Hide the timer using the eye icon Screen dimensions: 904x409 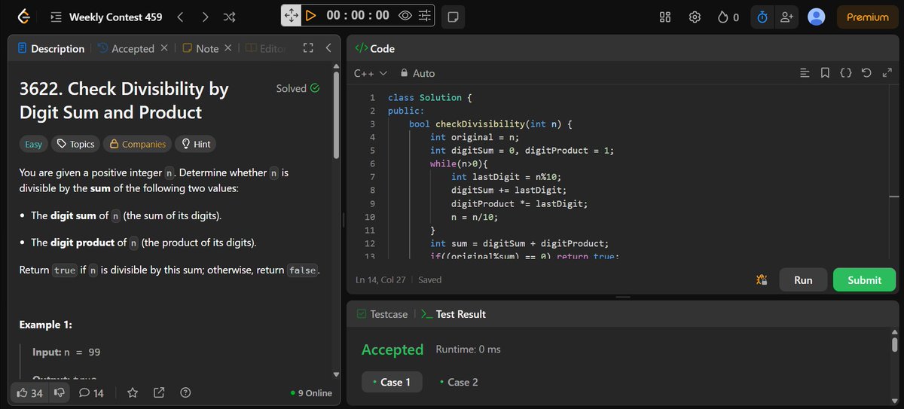click(405, 15)
